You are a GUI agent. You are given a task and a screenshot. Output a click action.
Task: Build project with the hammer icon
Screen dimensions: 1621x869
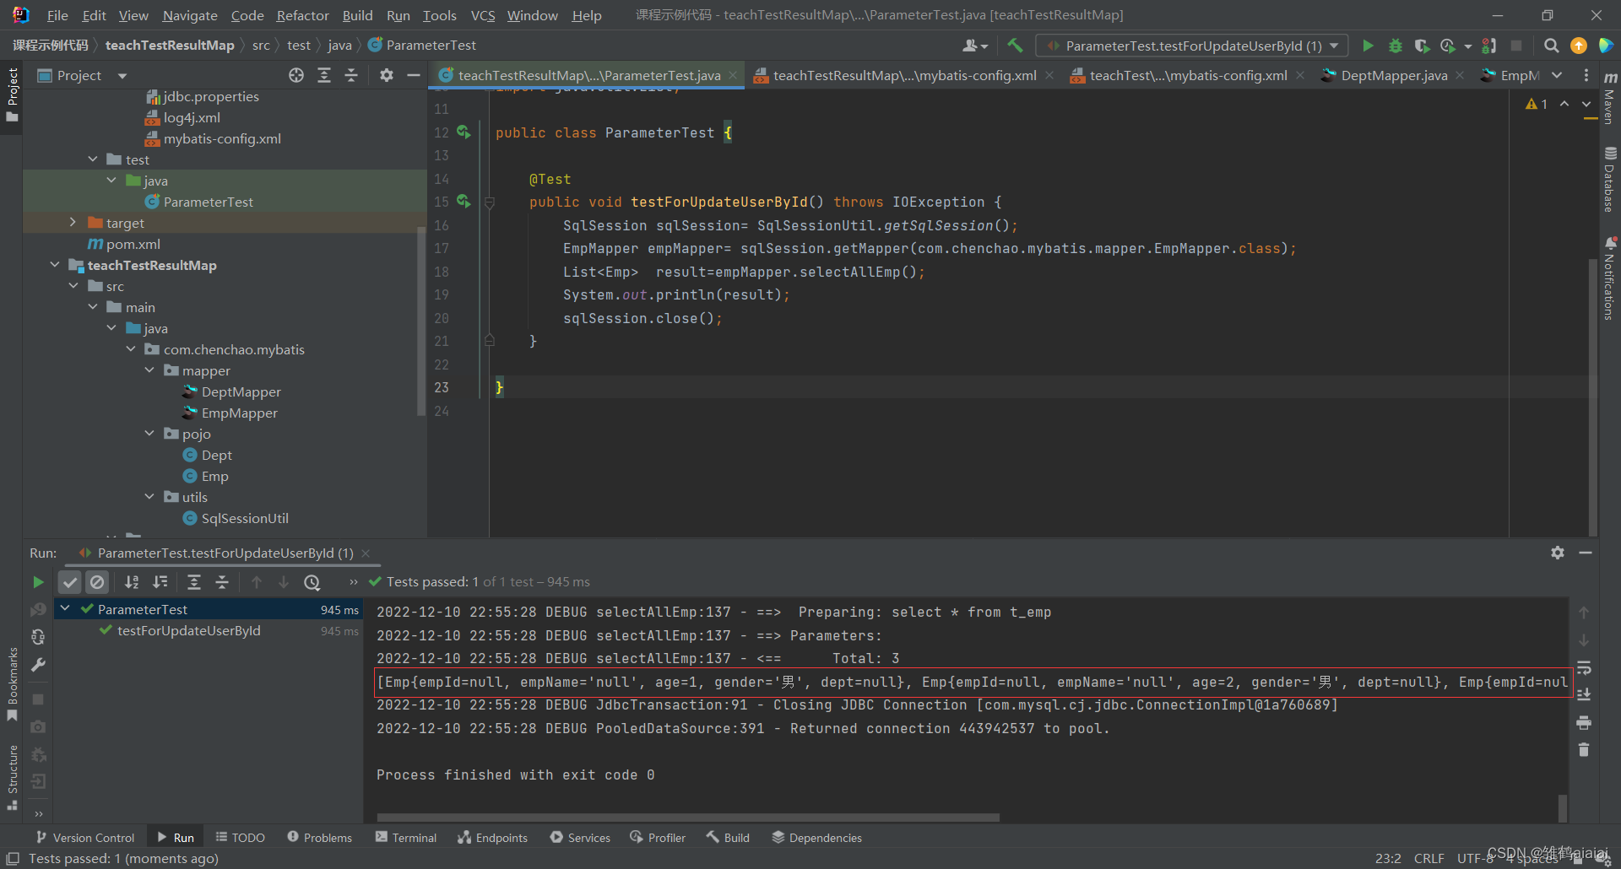[x=1015, y=46]
